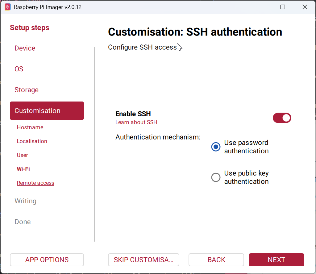Screen dimensions: 316x274
Task: Click the 'Customisation: SSH authentication' title
Action: (195, 32)
